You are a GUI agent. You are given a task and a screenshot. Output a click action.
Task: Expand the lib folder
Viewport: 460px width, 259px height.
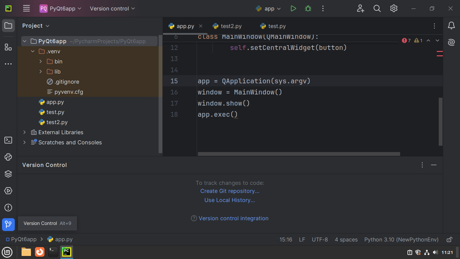41,71
